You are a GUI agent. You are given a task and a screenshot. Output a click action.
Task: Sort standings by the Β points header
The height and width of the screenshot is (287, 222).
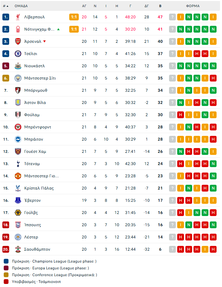pyautogui.click(x=160, y=6)
